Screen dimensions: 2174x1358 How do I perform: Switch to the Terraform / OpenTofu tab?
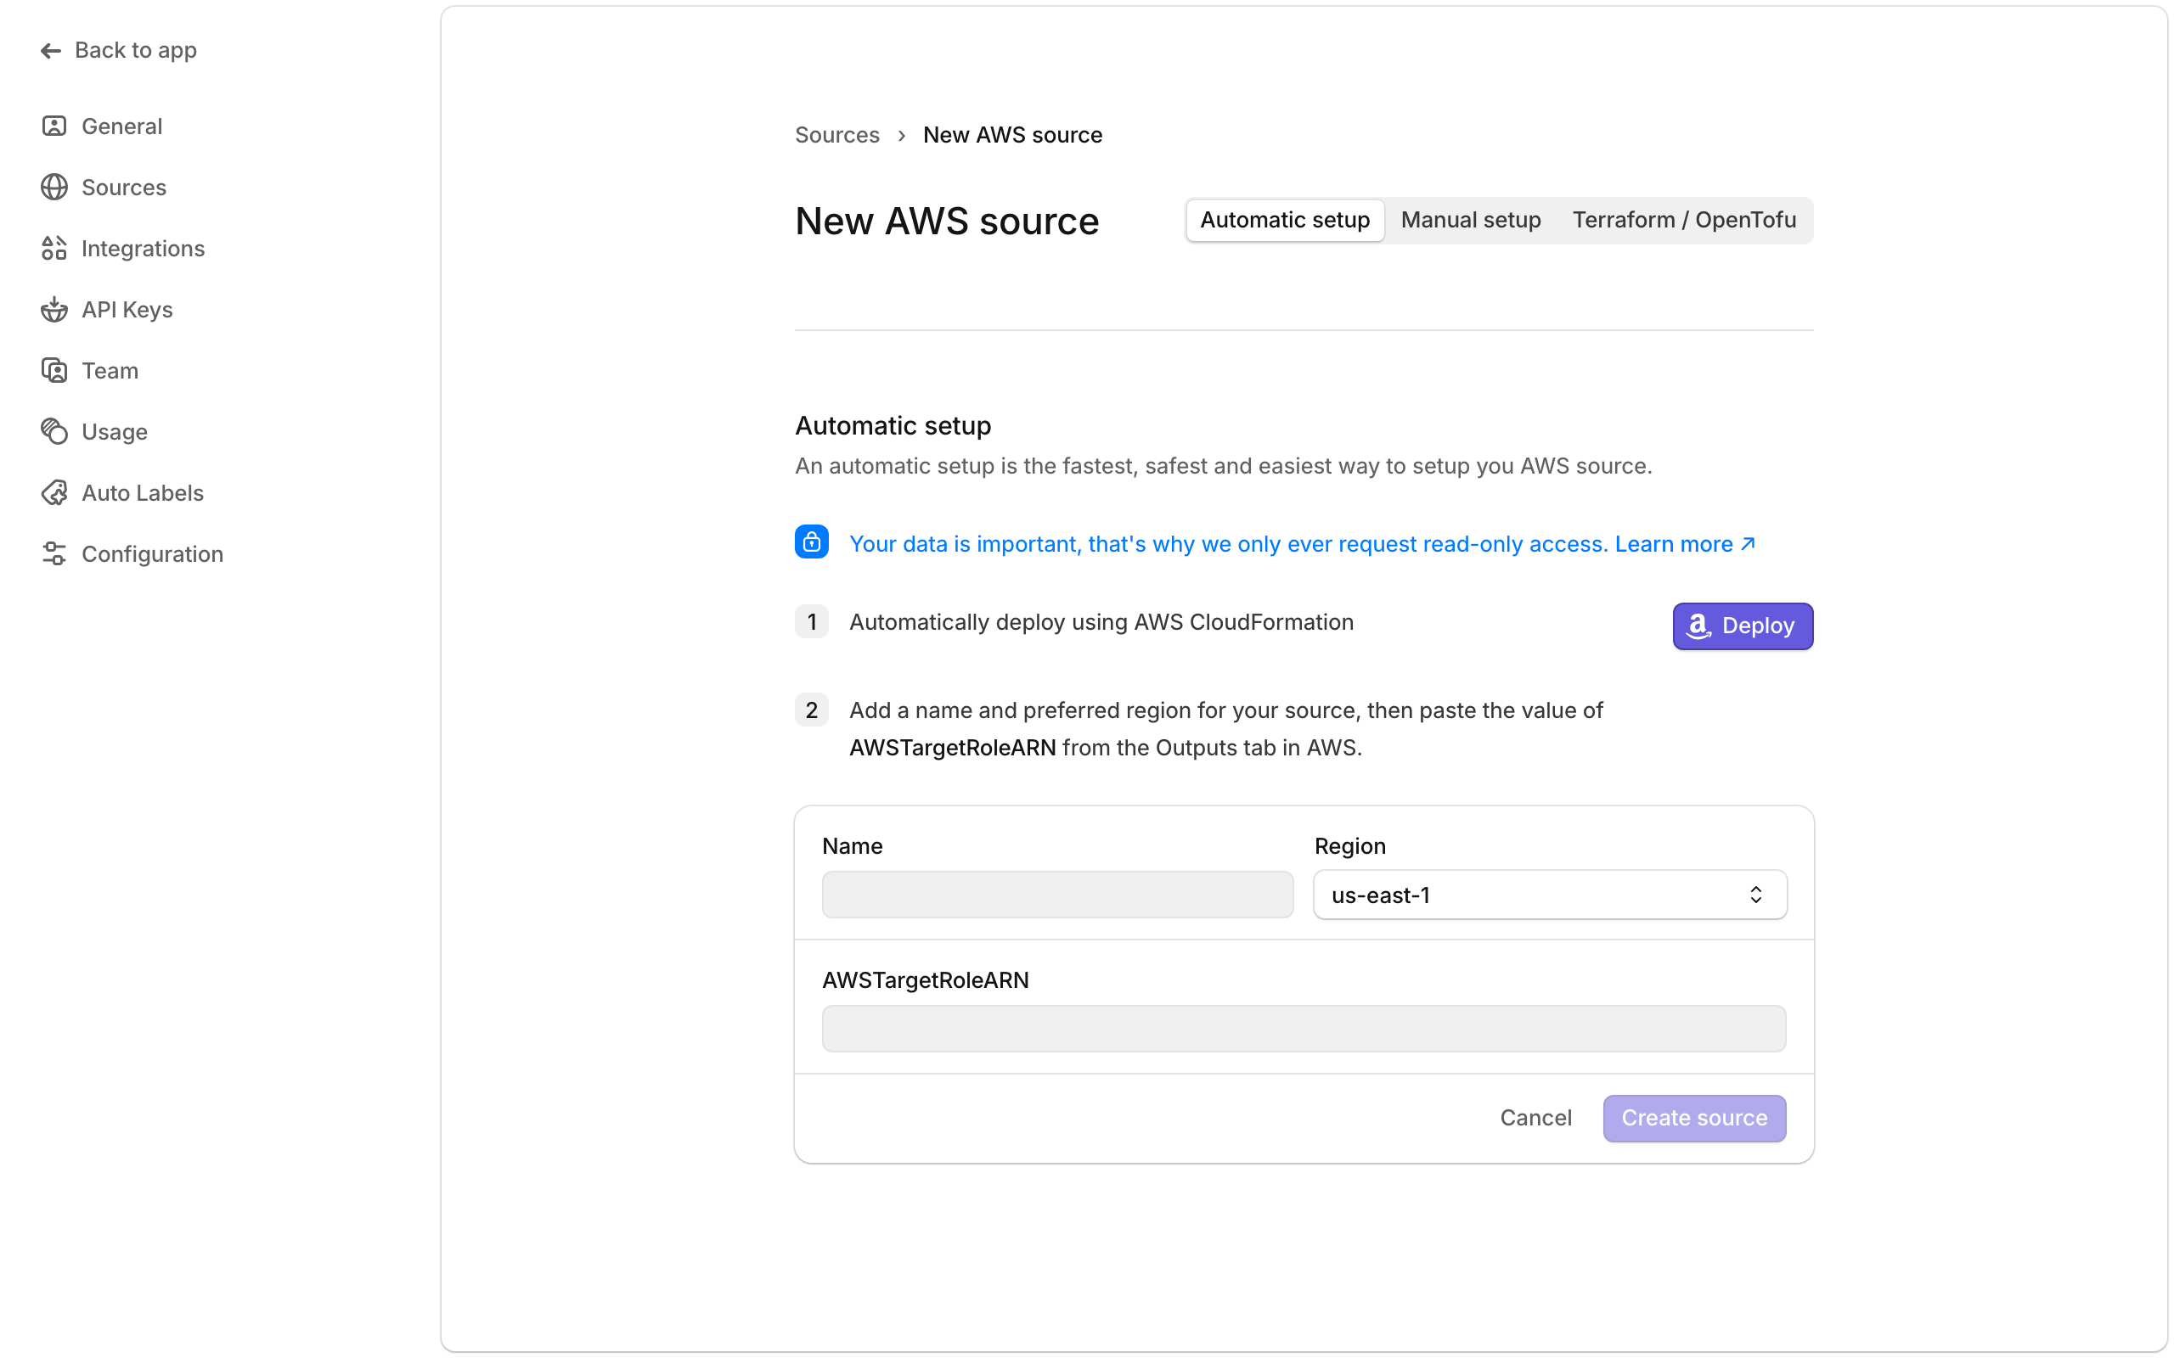[1684, 219]
